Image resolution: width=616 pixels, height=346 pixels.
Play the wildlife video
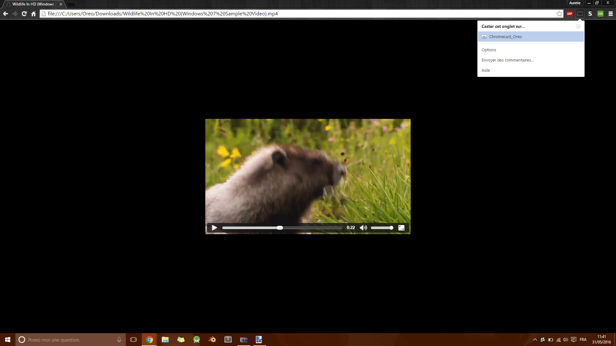[x=214, y=228]
